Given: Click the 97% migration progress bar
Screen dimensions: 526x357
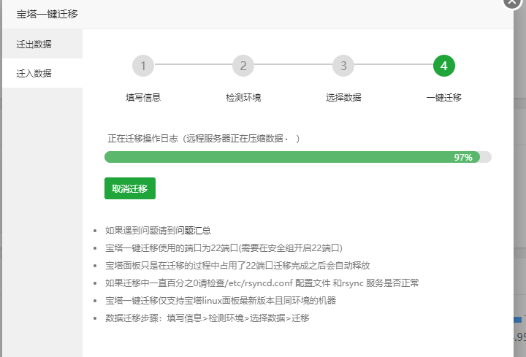Looking at the screenshot, I should 298,157.
